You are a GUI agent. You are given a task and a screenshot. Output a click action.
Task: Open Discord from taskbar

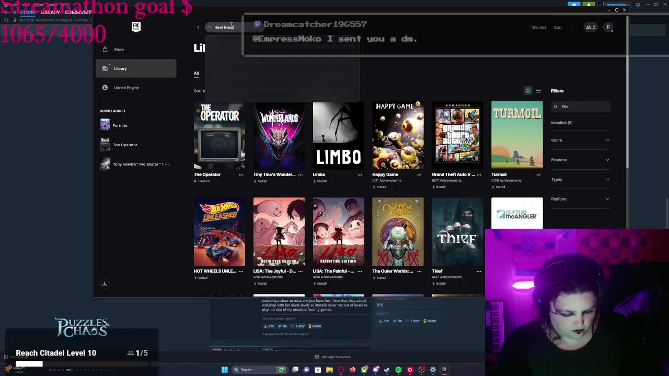tap(376, 370)
